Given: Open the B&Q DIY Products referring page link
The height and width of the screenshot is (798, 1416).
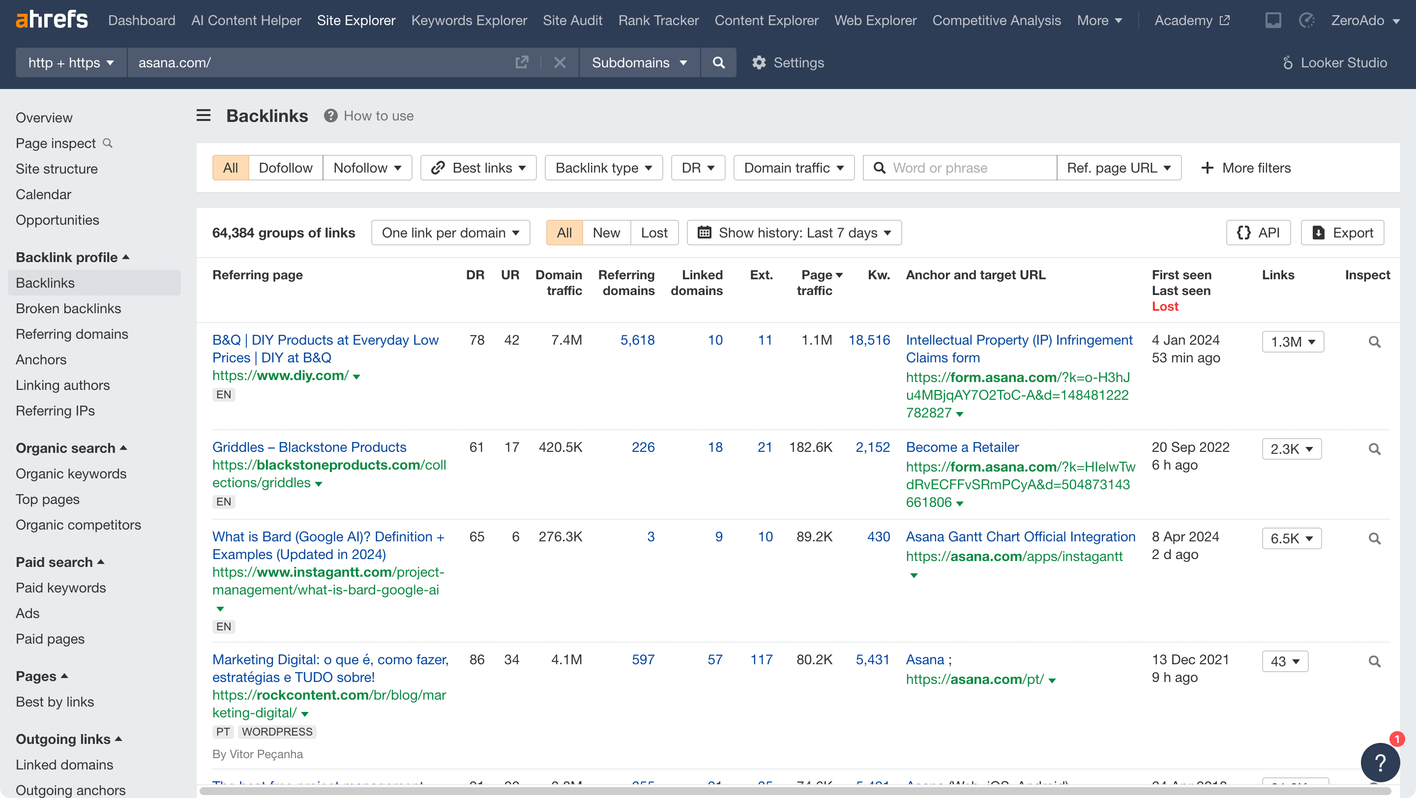Looking at the screenshot, I should click(325, 349).
